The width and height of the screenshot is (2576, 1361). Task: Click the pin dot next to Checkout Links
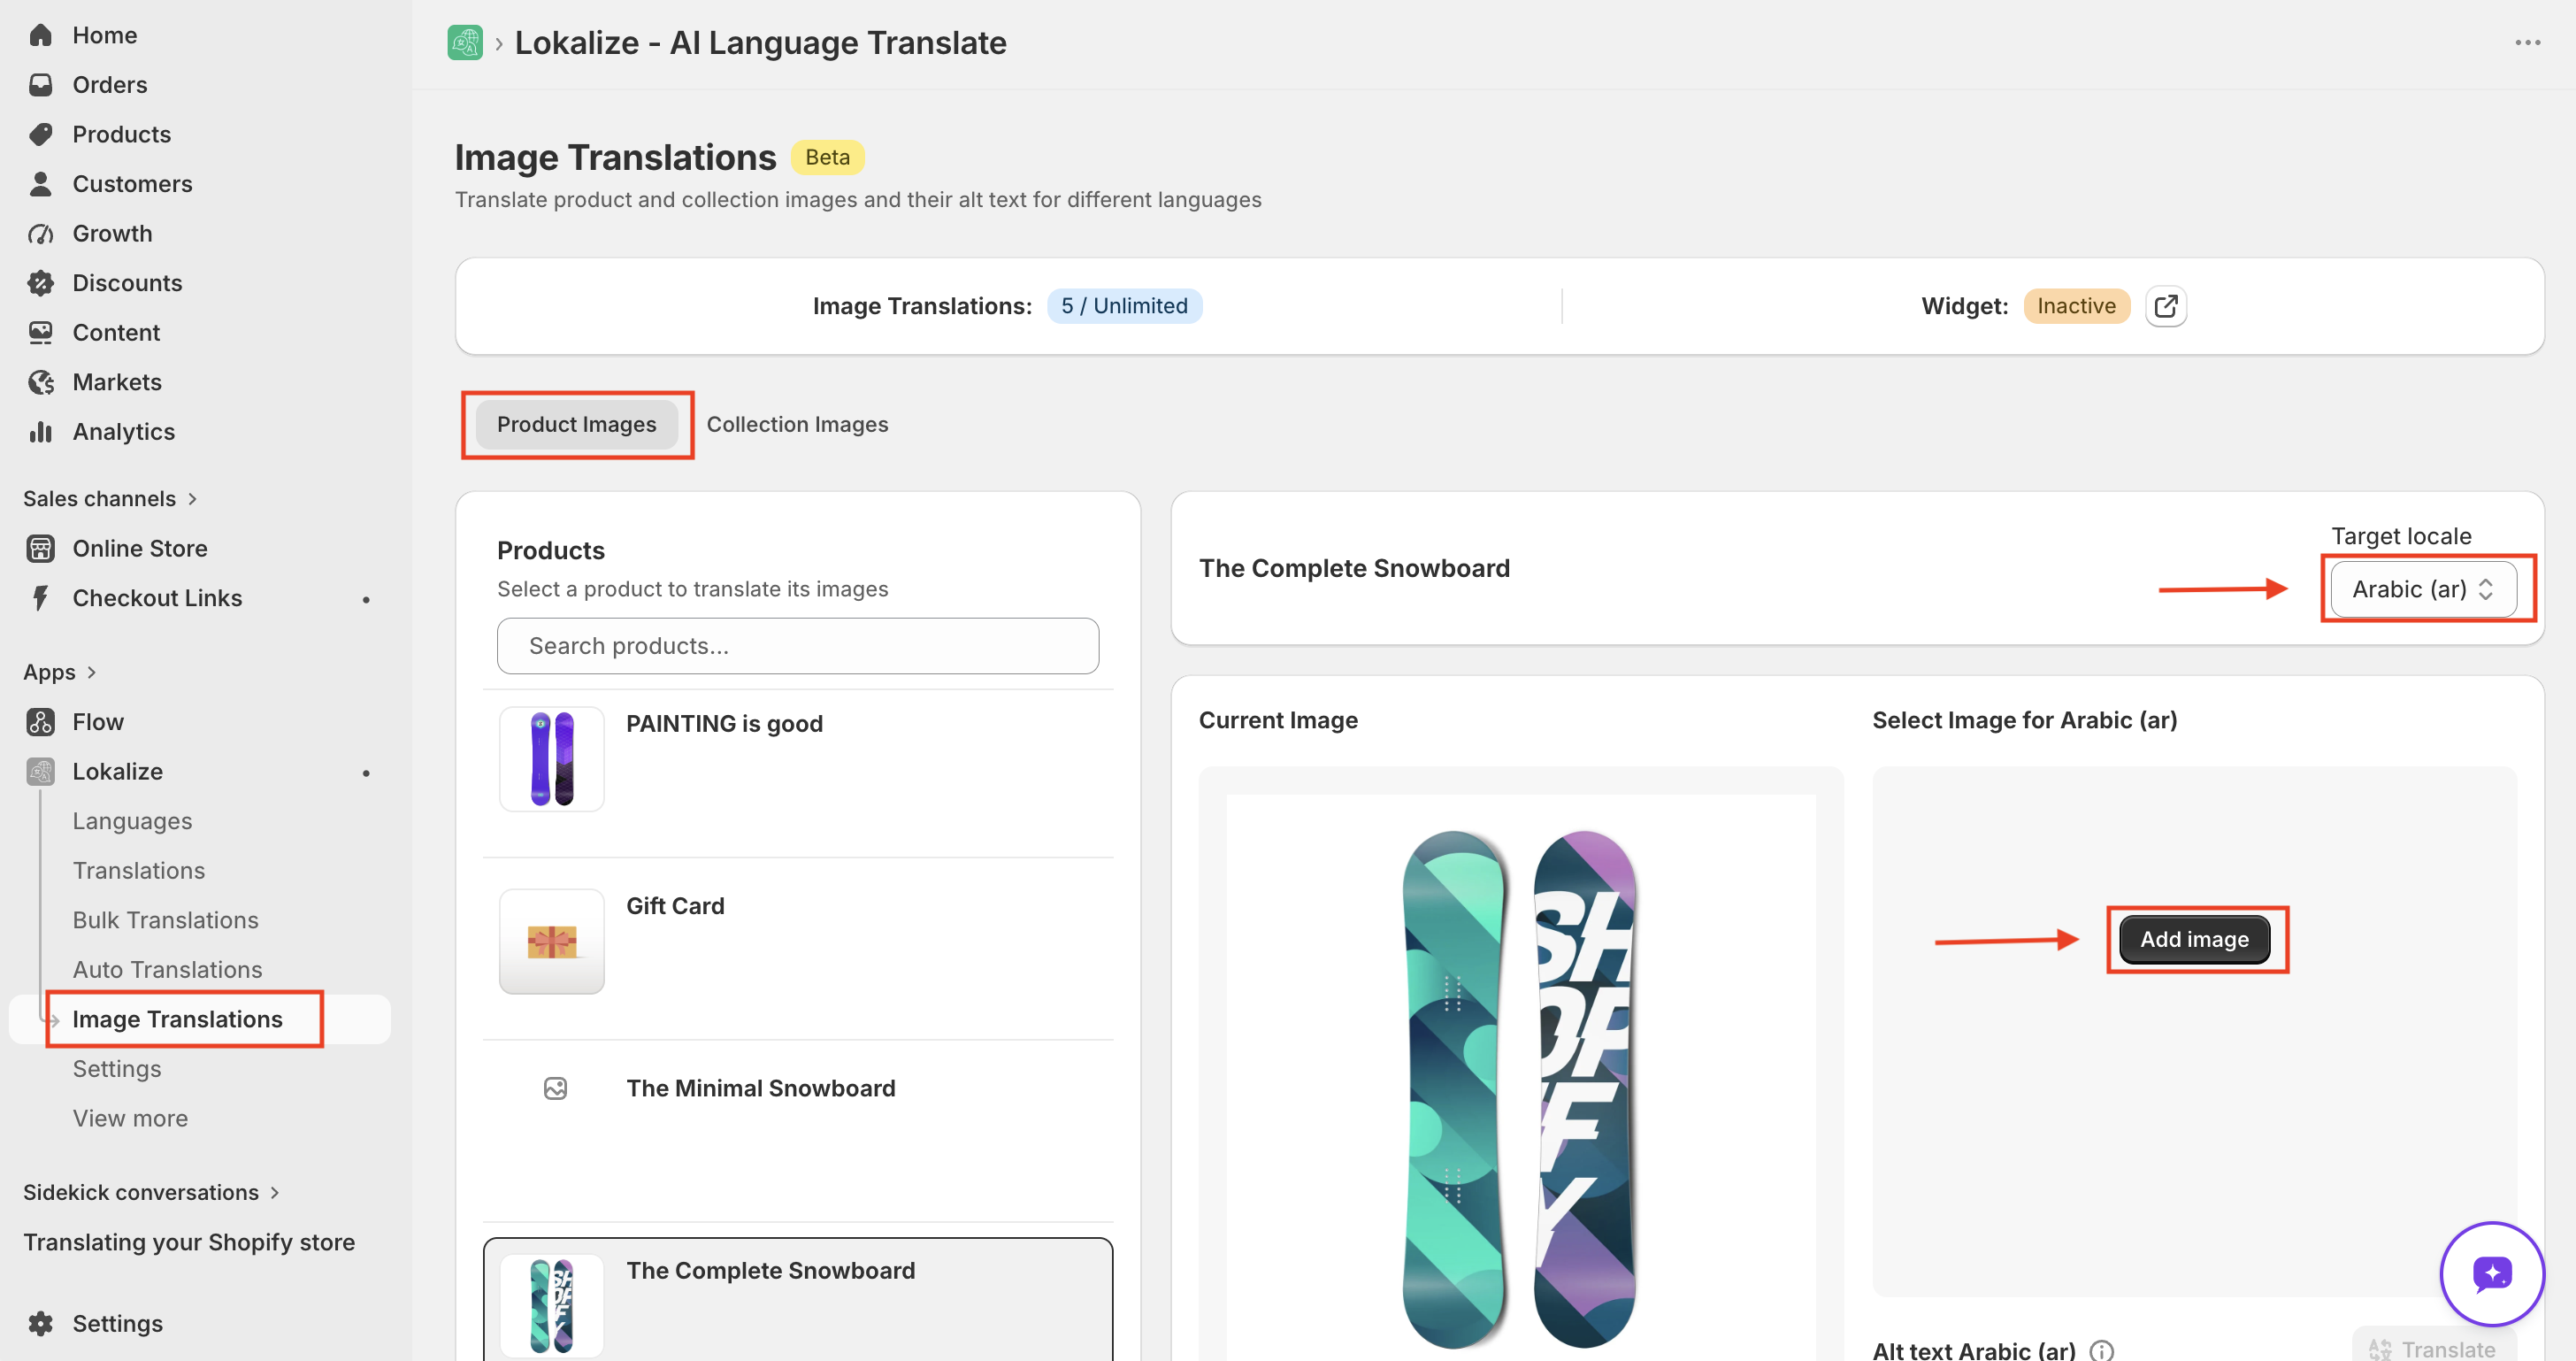(x=366, y=599)
